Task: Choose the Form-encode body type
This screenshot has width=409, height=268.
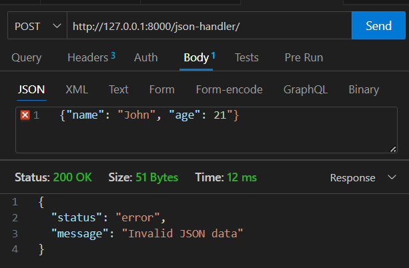Action: [x=229, y=89]
